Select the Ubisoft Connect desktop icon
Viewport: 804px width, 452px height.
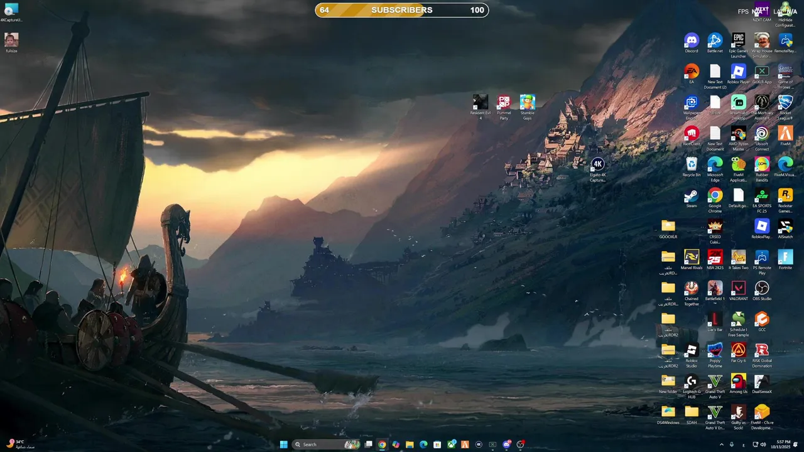tap(762, 139)
